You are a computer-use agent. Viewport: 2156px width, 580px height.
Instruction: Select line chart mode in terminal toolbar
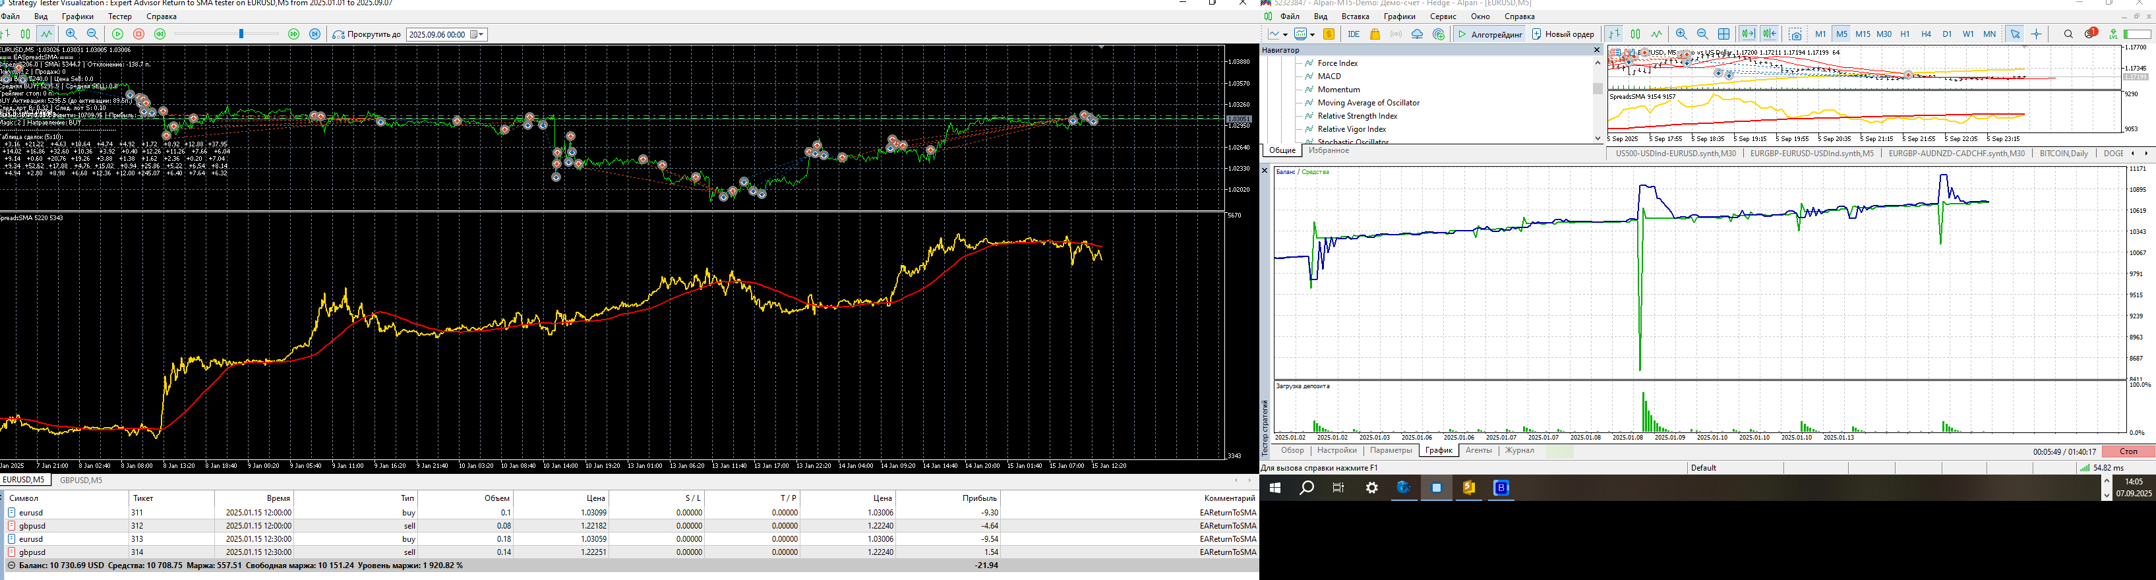pos(1656,34)
